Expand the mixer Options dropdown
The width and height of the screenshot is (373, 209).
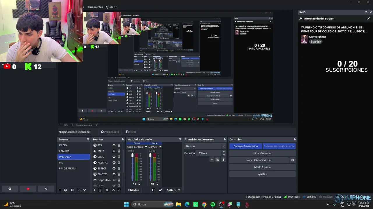173,190
